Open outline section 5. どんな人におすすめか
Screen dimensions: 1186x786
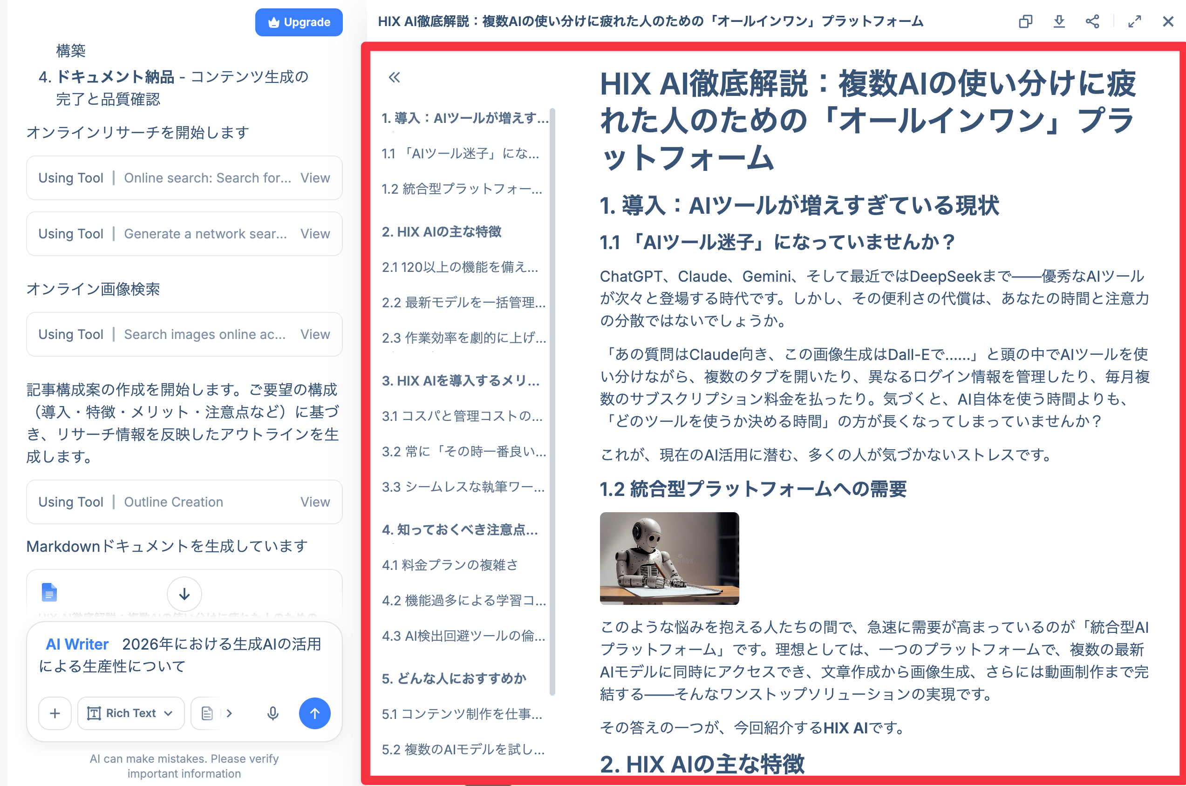pos(454,678)
